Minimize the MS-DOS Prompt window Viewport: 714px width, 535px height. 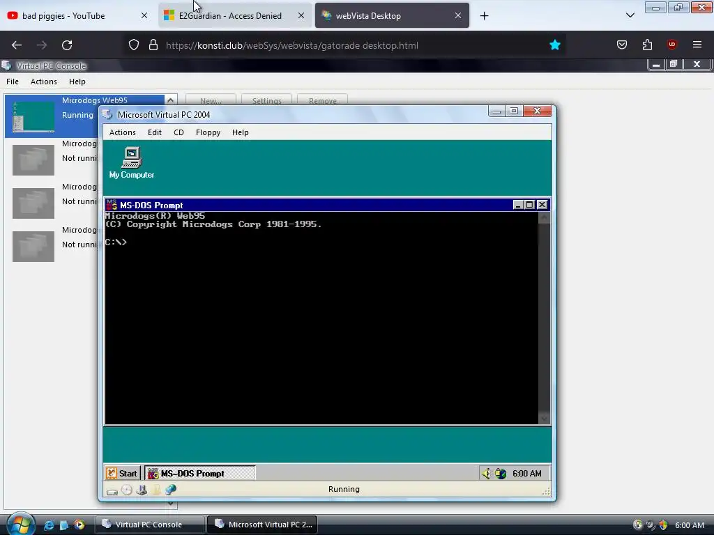(518, 205)
